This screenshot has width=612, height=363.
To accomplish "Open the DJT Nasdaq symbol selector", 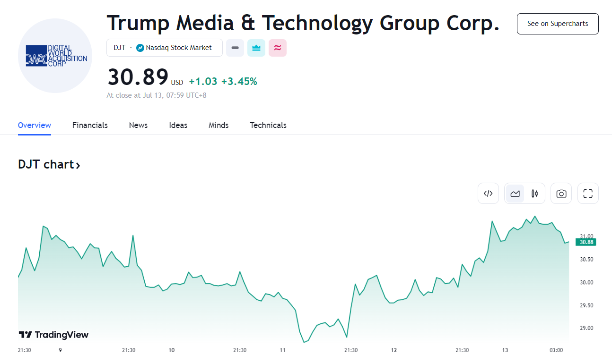I will (x=164, y=48).
